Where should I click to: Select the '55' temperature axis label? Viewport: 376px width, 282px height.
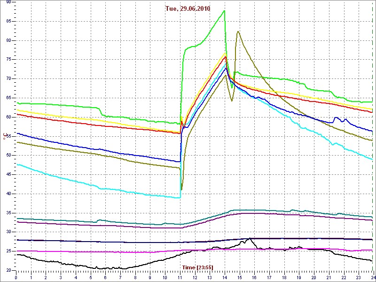[9, 136]
